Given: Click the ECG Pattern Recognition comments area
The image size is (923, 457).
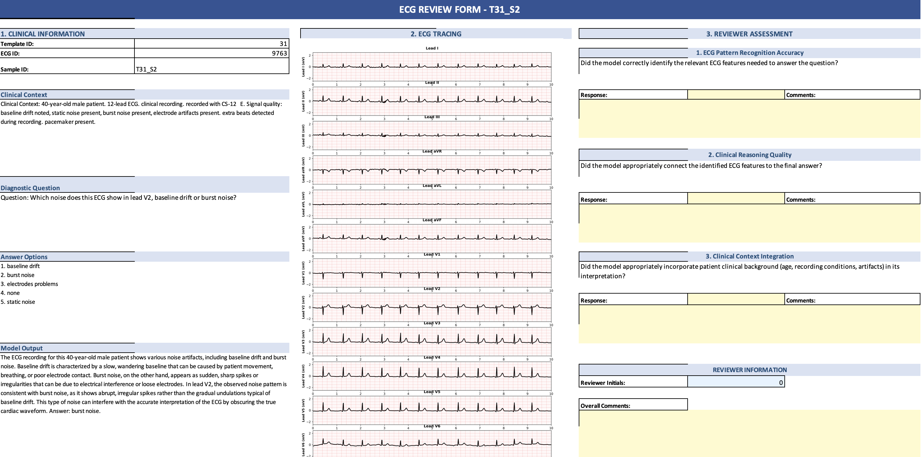Looking at the screenshot, I should (x=749, y=119).
